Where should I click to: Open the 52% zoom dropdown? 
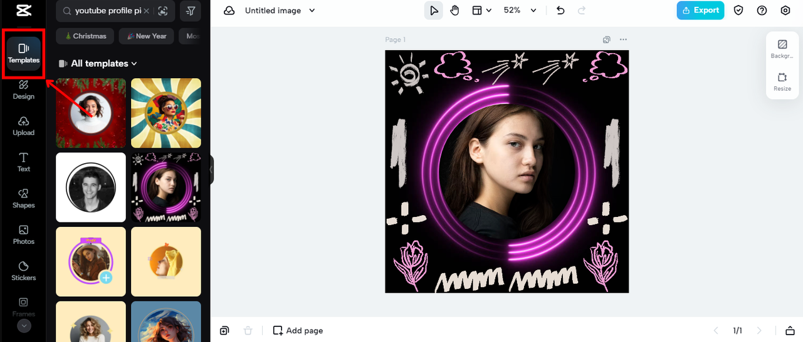520,11
